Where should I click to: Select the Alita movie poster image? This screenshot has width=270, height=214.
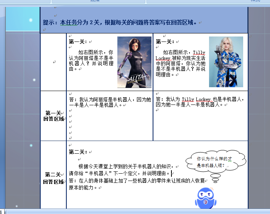coord(134,62)
